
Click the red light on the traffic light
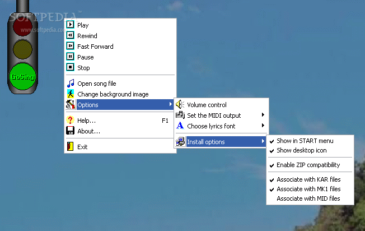click(x=22, y=27)
